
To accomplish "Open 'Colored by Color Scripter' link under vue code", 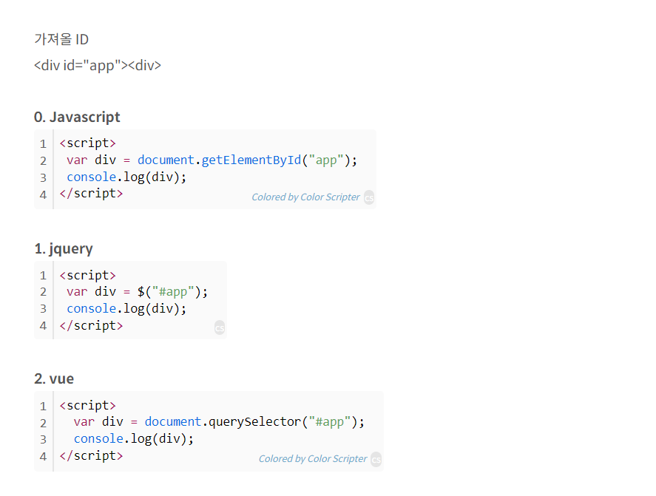I will 313,459.
